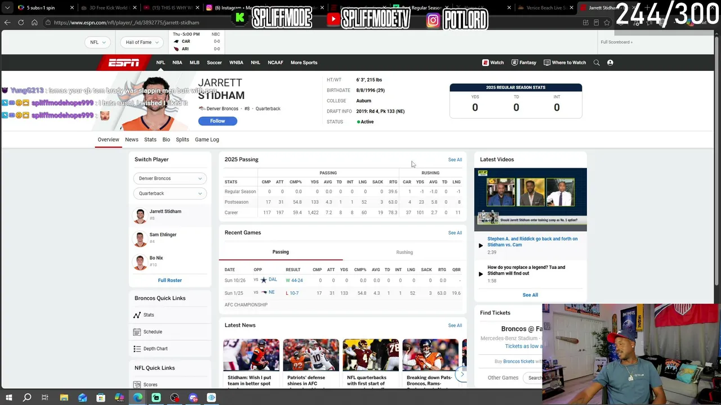
Task: Click the Dallas Cowboys star logo
Action: 264,280
